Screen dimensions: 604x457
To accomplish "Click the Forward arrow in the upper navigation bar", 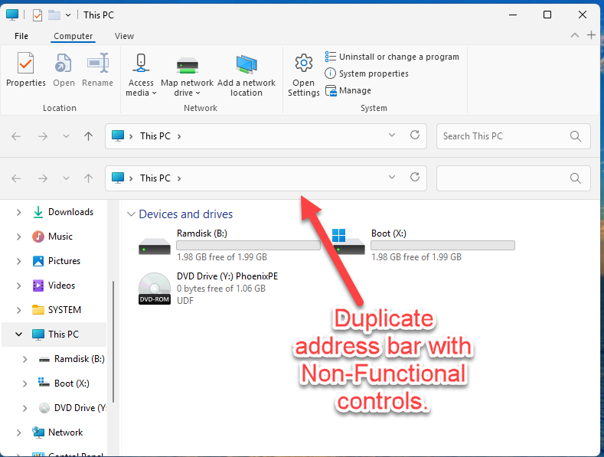I will (x=43, y=136).
